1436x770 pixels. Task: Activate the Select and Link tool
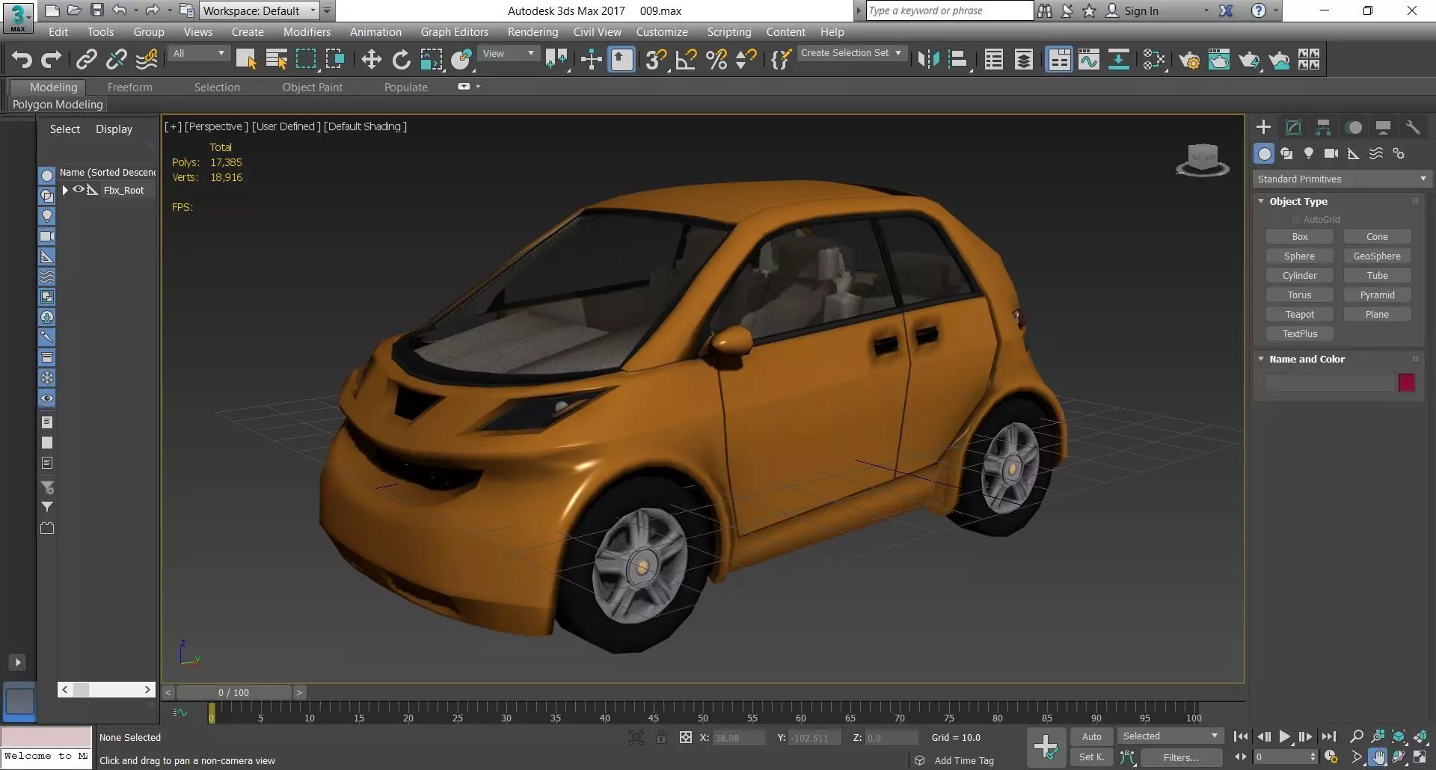87,60
